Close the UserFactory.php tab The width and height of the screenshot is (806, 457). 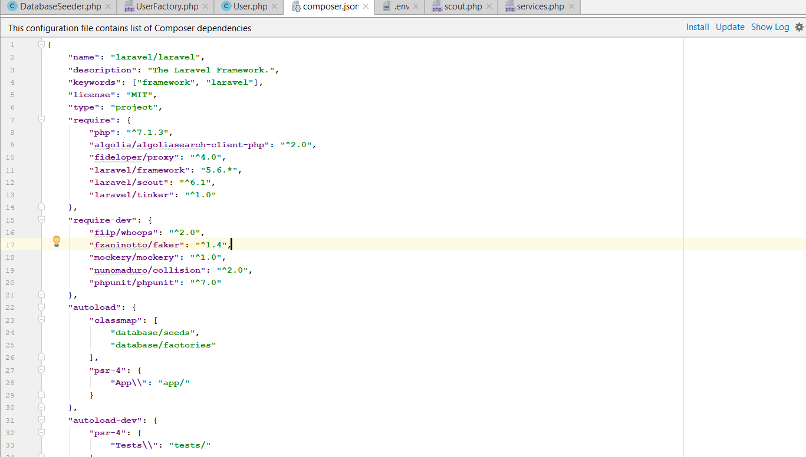click(205, 6)
